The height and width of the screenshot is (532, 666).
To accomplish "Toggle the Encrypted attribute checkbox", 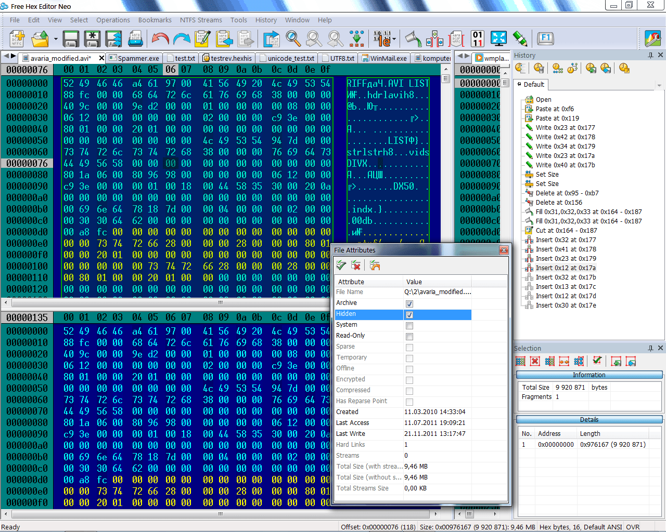I will tap(409, 380).
